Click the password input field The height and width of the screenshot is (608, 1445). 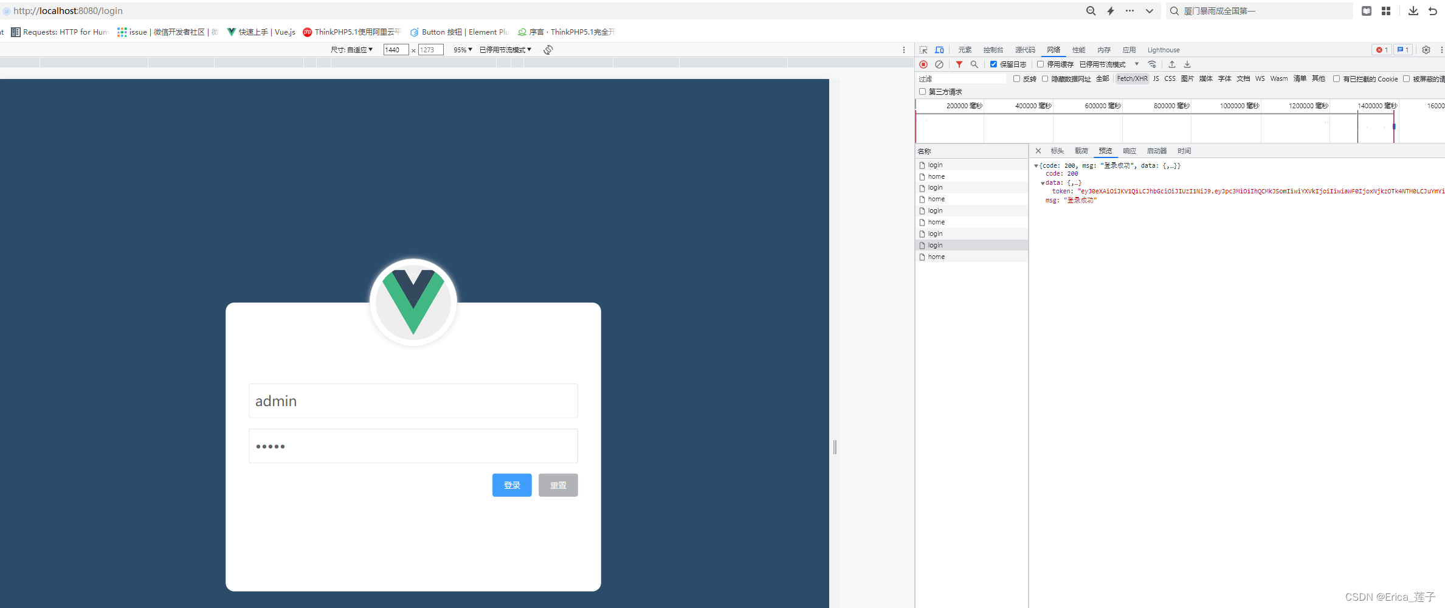pyautogui.click(x=413, y=446)
